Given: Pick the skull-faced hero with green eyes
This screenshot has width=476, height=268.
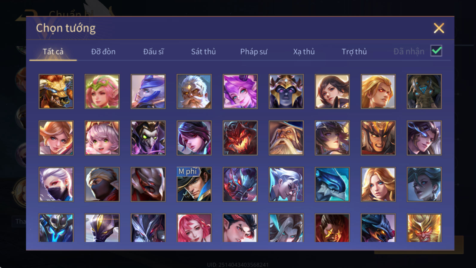Looking at the screenshot, I should pyautogui.click(x=148, y=138).
